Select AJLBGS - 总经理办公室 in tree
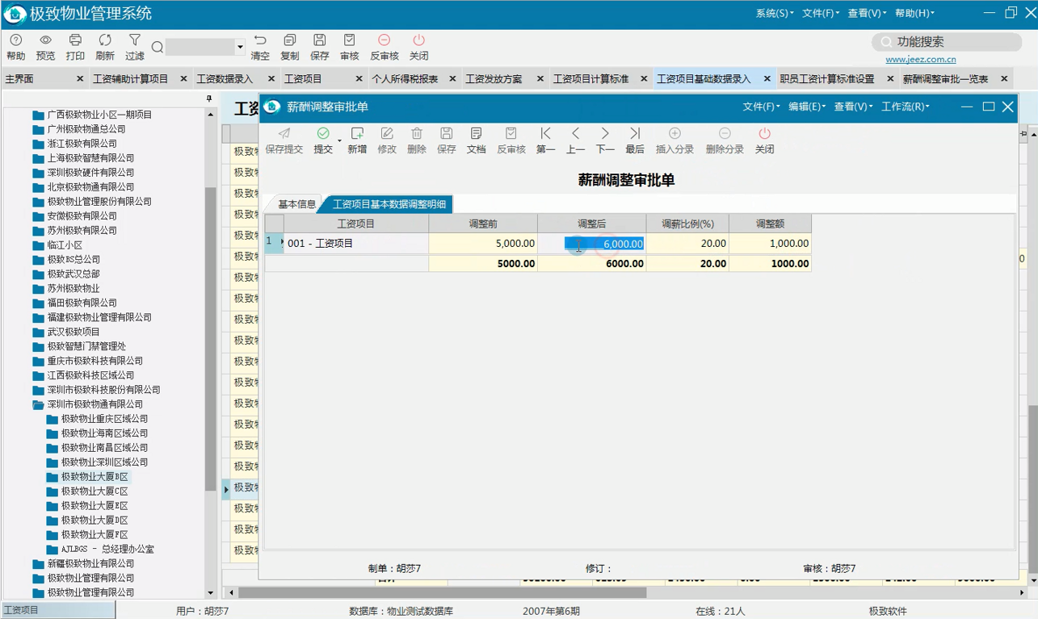 tap(107, 550)
